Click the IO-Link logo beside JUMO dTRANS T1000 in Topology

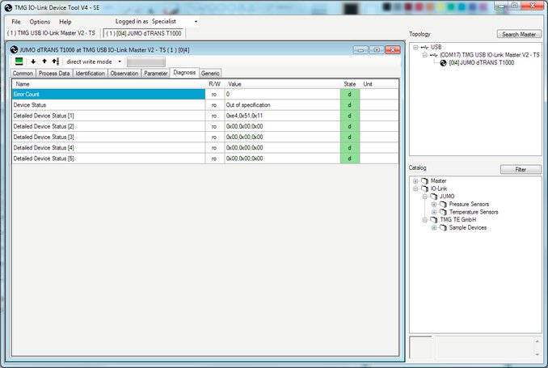443,63
